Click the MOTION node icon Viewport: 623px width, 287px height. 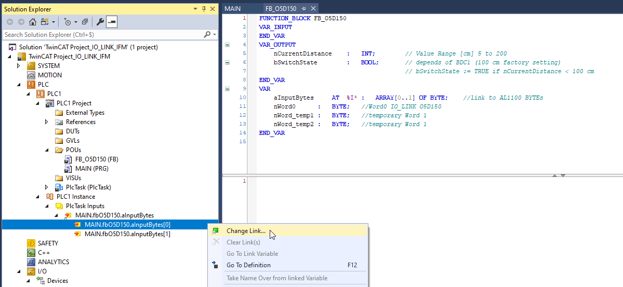(x=31, y=75)
